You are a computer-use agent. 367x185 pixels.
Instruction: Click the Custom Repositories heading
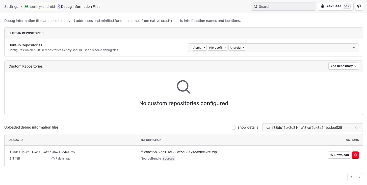pos(26,66)
